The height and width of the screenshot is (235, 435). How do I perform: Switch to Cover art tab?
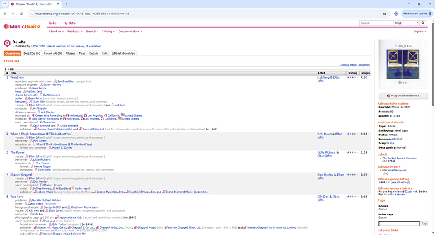tap(53, 54)
